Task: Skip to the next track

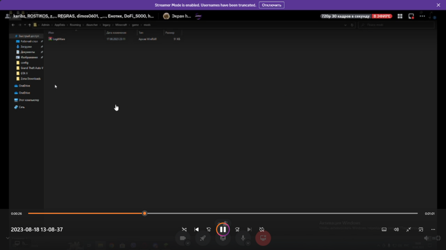Action: coord(249,229)
